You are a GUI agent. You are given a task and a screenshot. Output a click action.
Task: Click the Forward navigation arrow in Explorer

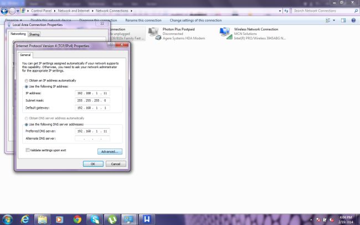pyautogui.click(x=12, y=11)
